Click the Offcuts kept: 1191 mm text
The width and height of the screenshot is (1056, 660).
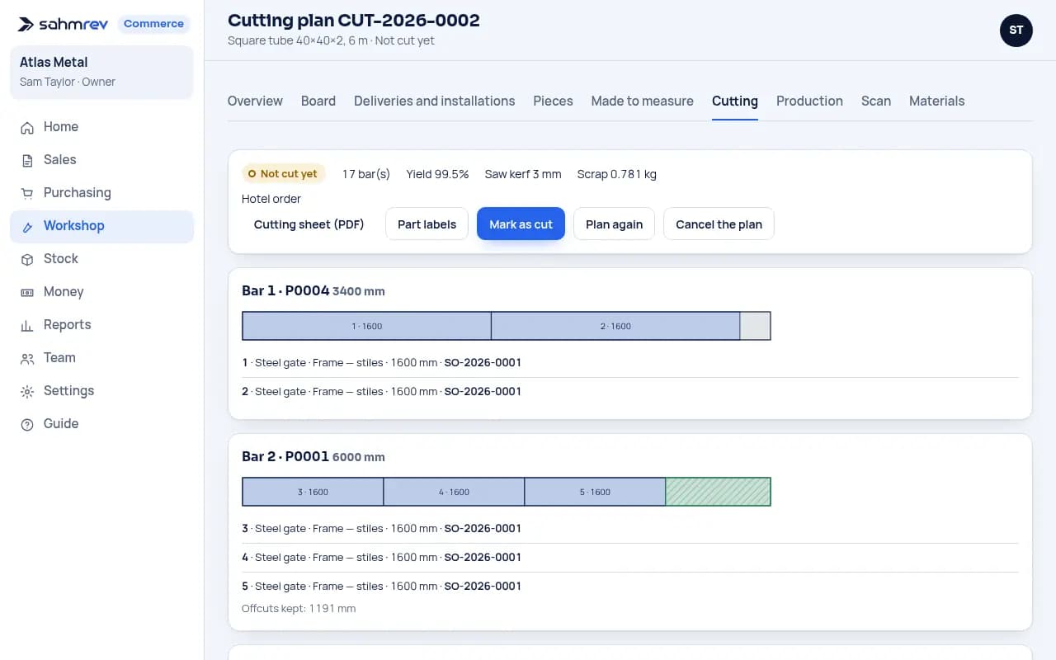(299, 608)
